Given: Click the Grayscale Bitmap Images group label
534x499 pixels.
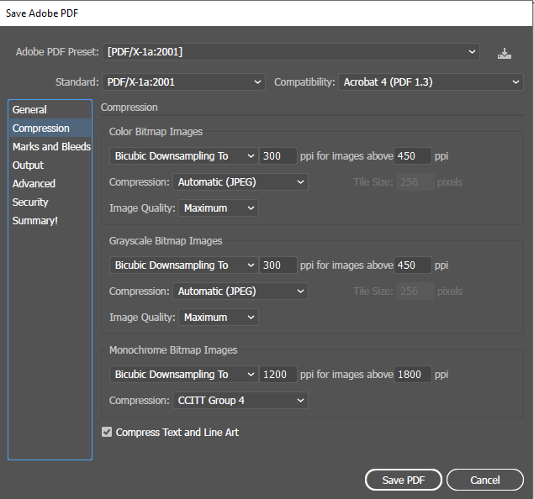Looking at the screenshot, I should (x=166, y=241).
